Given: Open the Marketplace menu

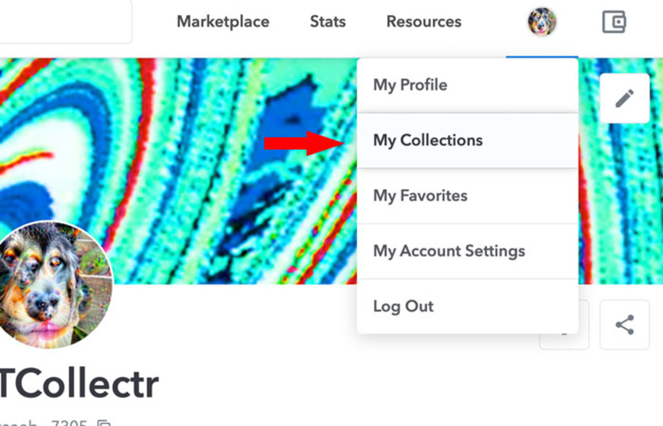Looking at the screenshot, I should click(223, 22).
